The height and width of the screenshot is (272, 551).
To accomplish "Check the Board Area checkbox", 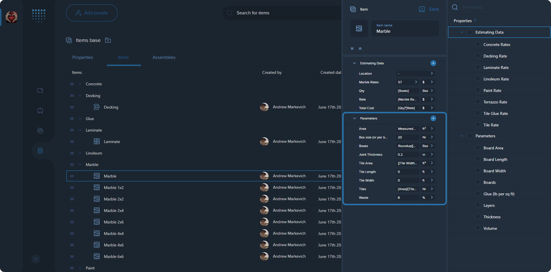I will point(478,147).
